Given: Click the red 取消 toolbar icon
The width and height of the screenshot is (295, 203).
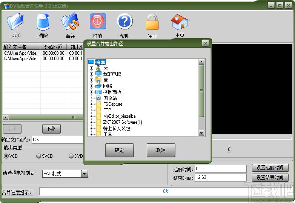Looking at the screenshot, I should pyautogui.click(x=98, y=21).
